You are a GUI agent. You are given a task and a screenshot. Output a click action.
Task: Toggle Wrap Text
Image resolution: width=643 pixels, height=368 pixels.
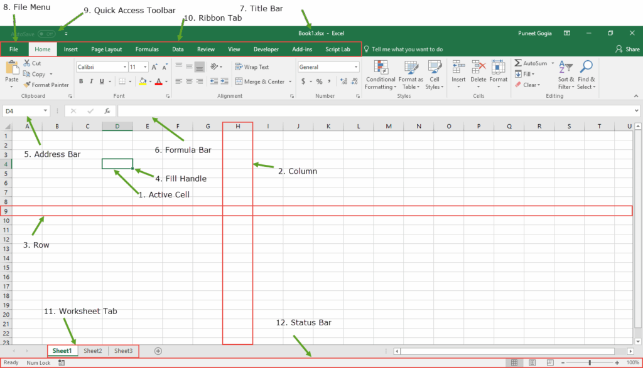click(x=252, y=66)
